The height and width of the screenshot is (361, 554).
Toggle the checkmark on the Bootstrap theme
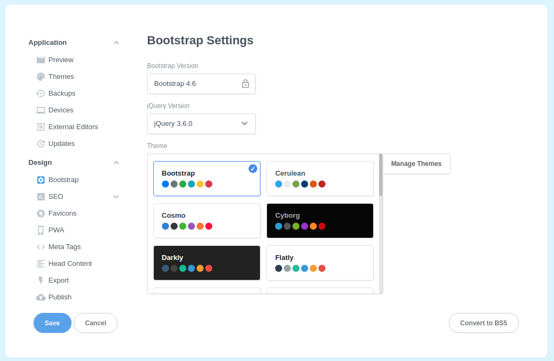tap(252, 168)
